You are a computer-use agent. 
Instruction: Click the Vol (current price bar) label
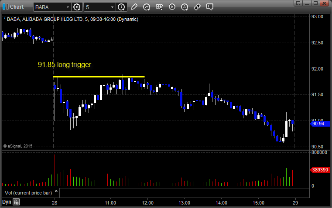pyautogui.click(x=28, y=193)
